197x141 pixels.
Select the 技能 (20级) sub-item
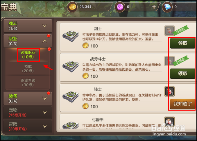point(28,69)
